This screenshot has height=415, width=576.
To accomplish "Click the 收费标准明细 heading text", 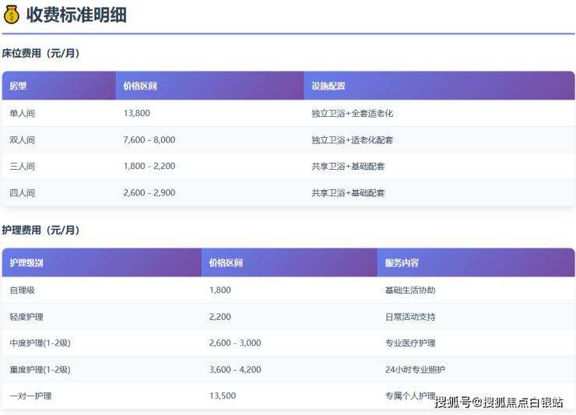I will click(76, 15).
